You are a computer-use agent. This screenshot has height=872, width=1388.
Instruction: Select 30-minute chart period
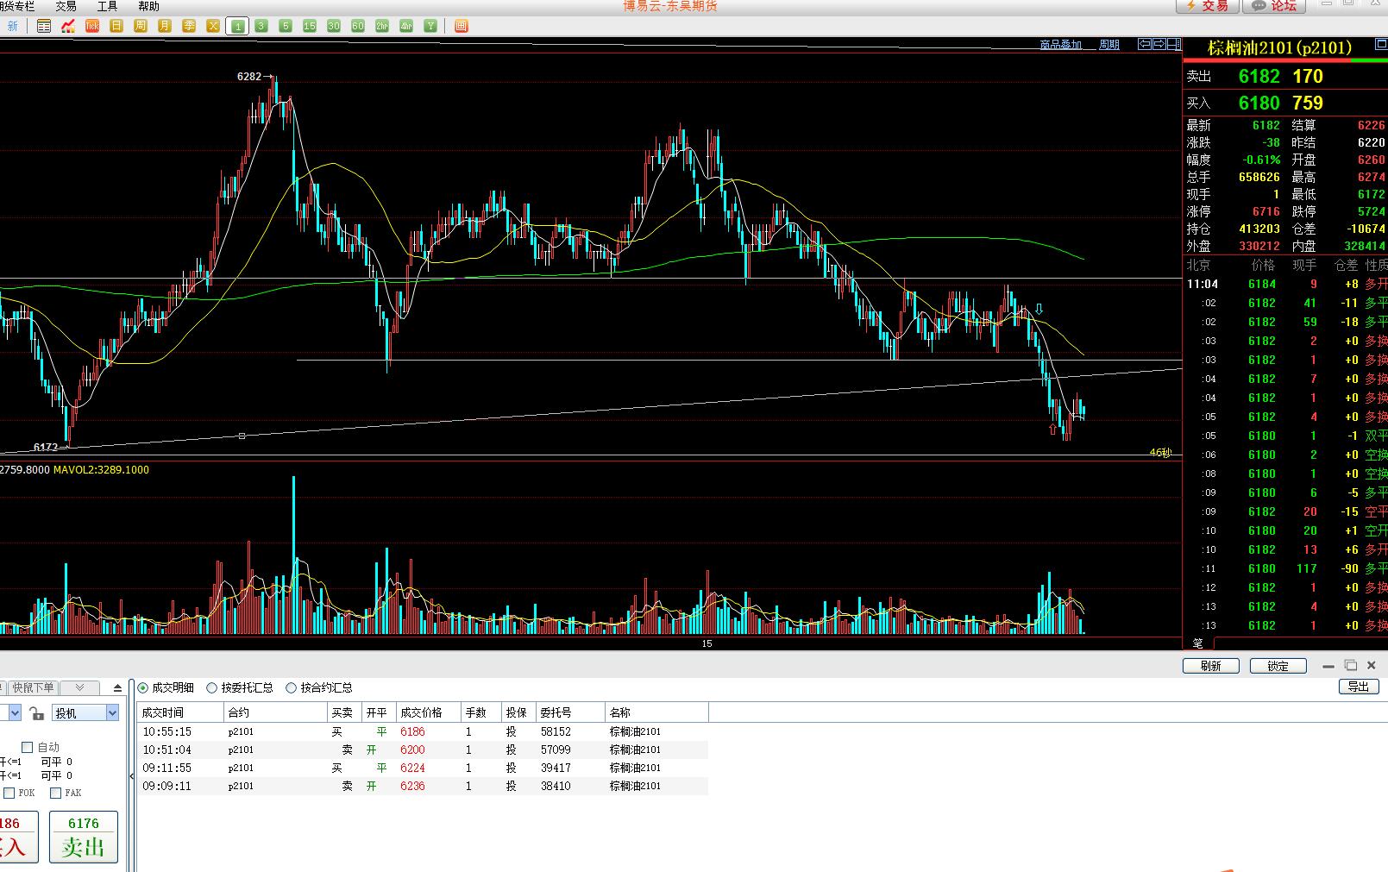(334, 26)
